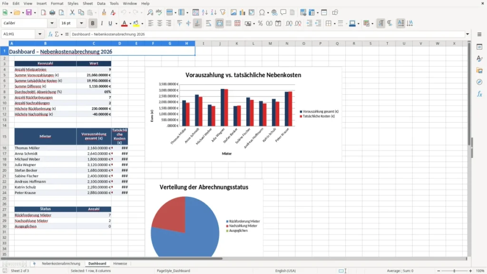Apply the red font color swatch
The image size is (487, 274).
pos(124,23)
